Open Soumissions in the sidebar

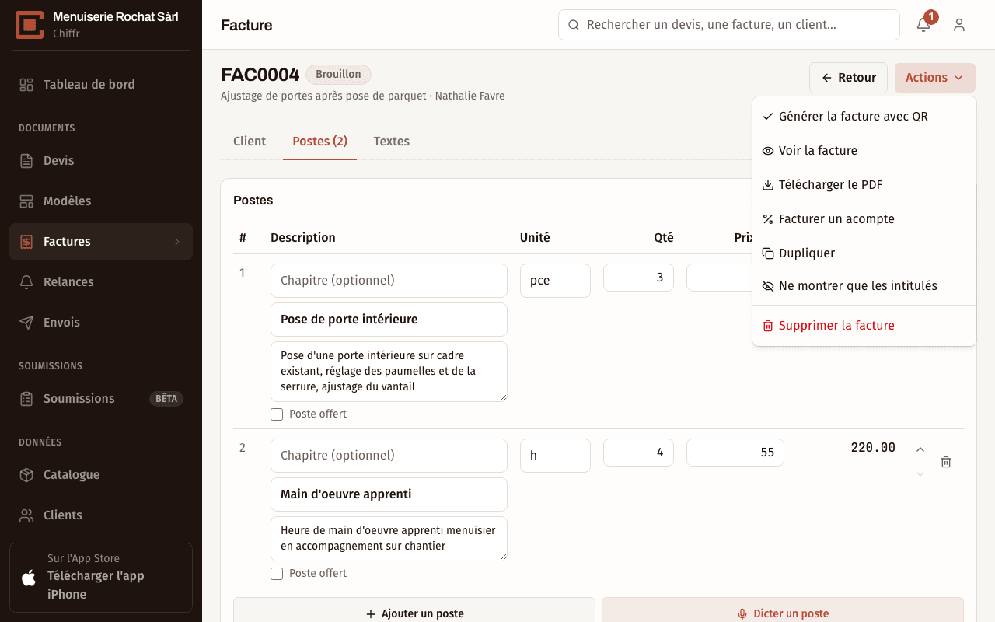101,398
